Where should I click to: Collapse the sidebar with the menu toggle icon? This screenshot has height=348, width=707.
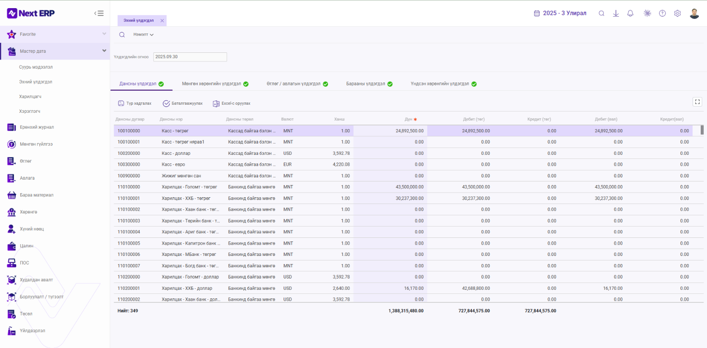[99, 13]
